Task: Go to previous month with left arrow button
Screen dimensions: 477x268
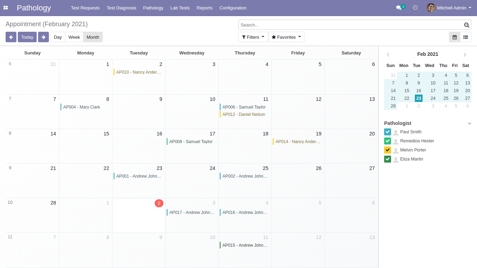Action: coord(11,37)
